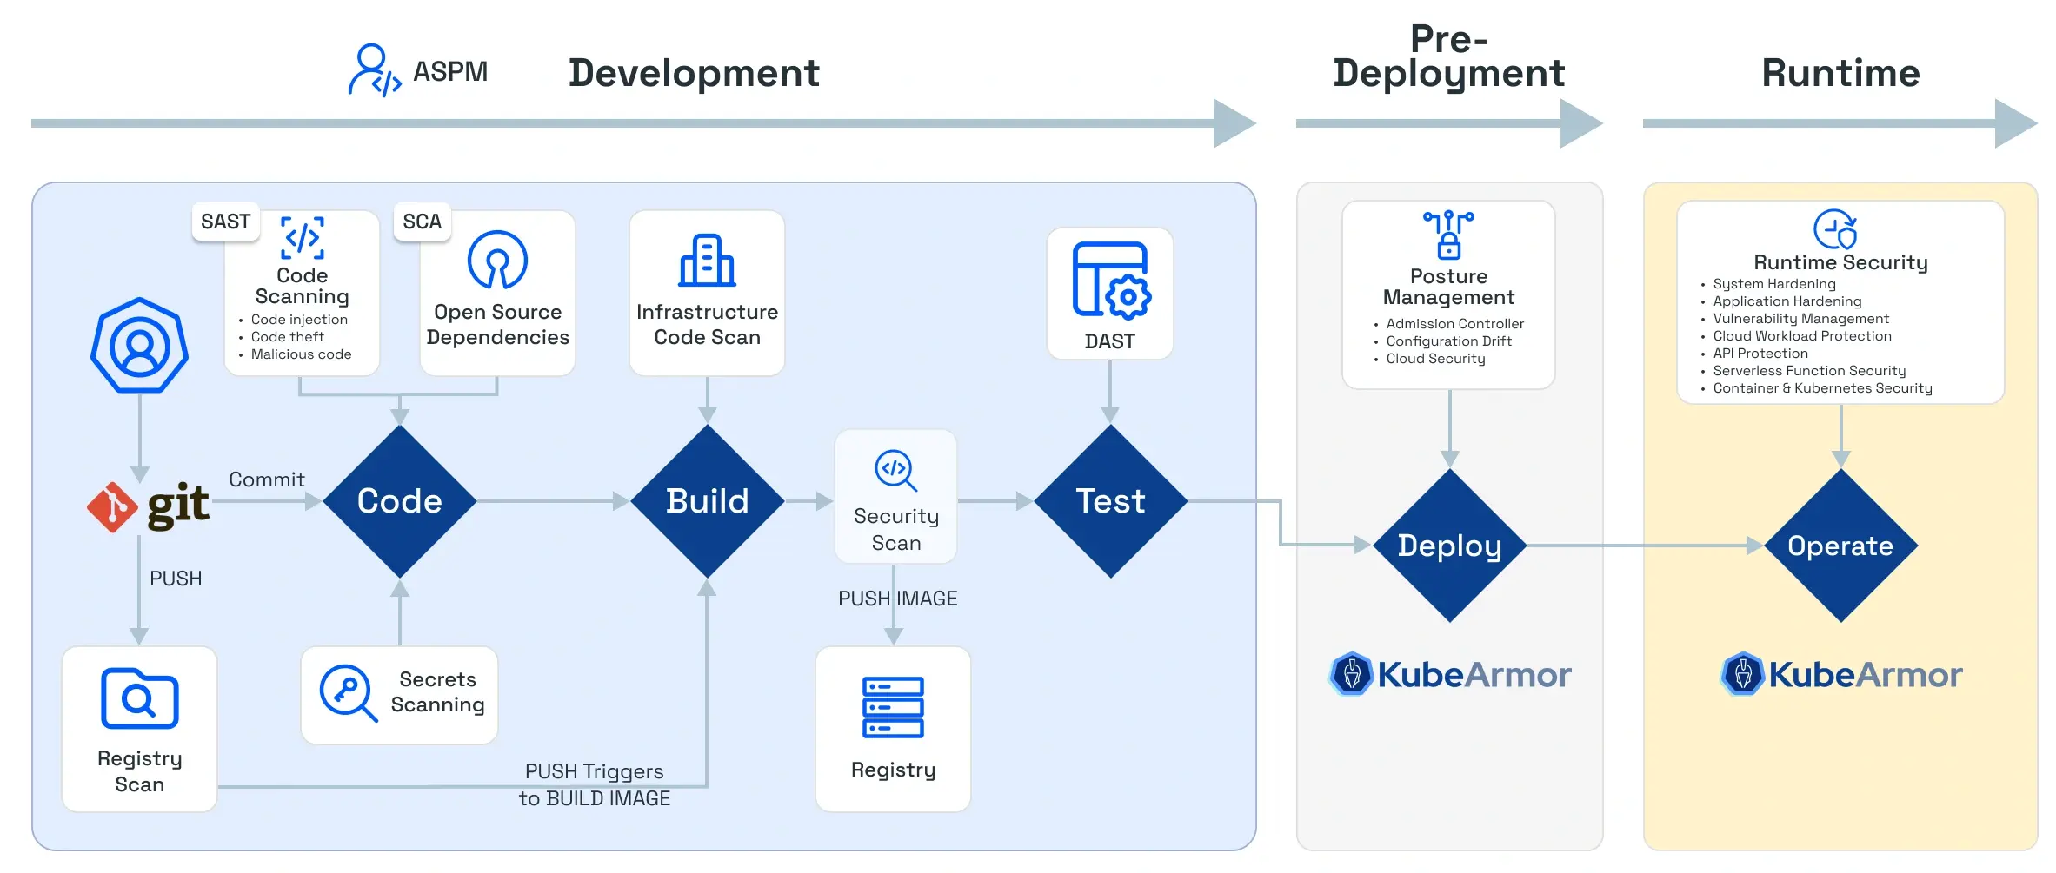Image resolution: width=2056 pixels, height=873 pixels.
Task: Select the SCA tag label
Action: tap(423, 222)
